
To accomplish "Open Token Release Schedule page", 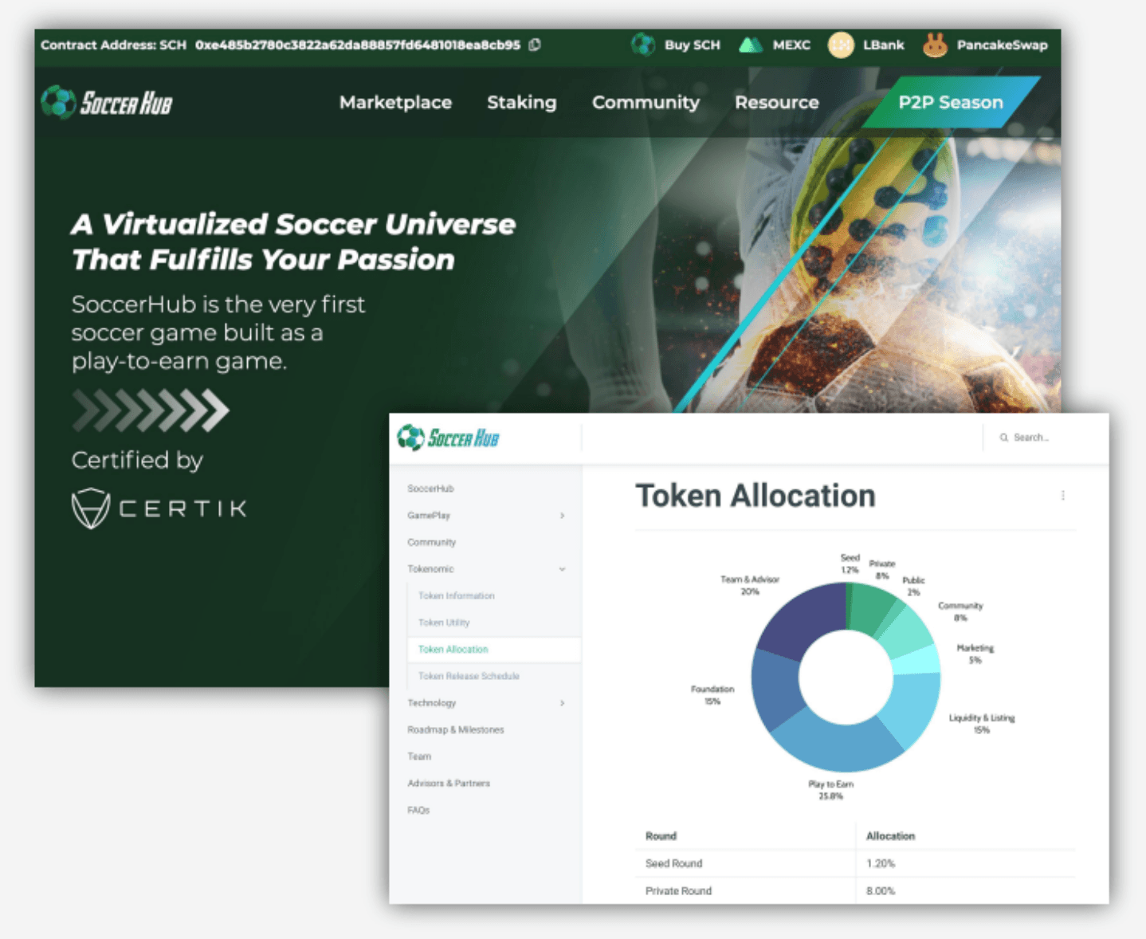I will [x=469, y=676].
